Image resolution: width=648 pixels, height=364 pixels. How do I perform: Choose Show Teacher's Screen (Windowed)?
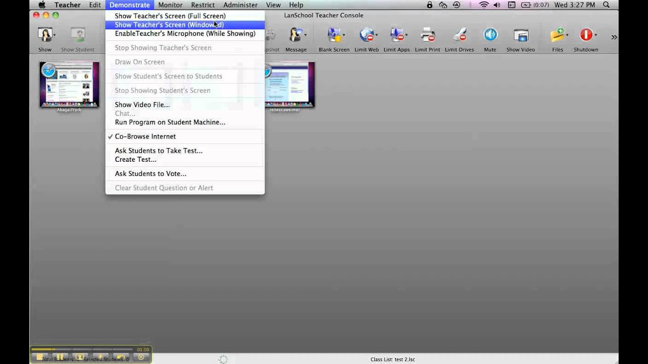pos(185,25)
